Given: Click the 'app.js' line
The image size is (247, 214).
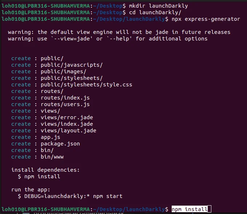Looking at the screenshot, I should click(36, 137).
